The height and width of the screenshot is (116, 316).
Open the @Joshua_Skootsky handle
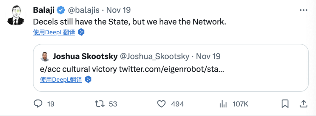pos(155,57)
